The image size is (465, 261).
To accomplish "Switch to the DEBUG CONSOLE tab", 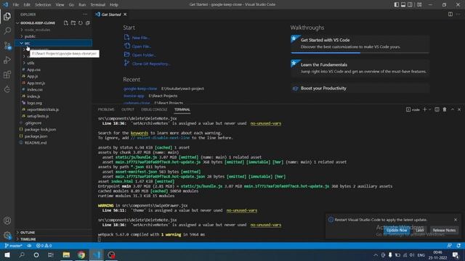I will (154, 109).
